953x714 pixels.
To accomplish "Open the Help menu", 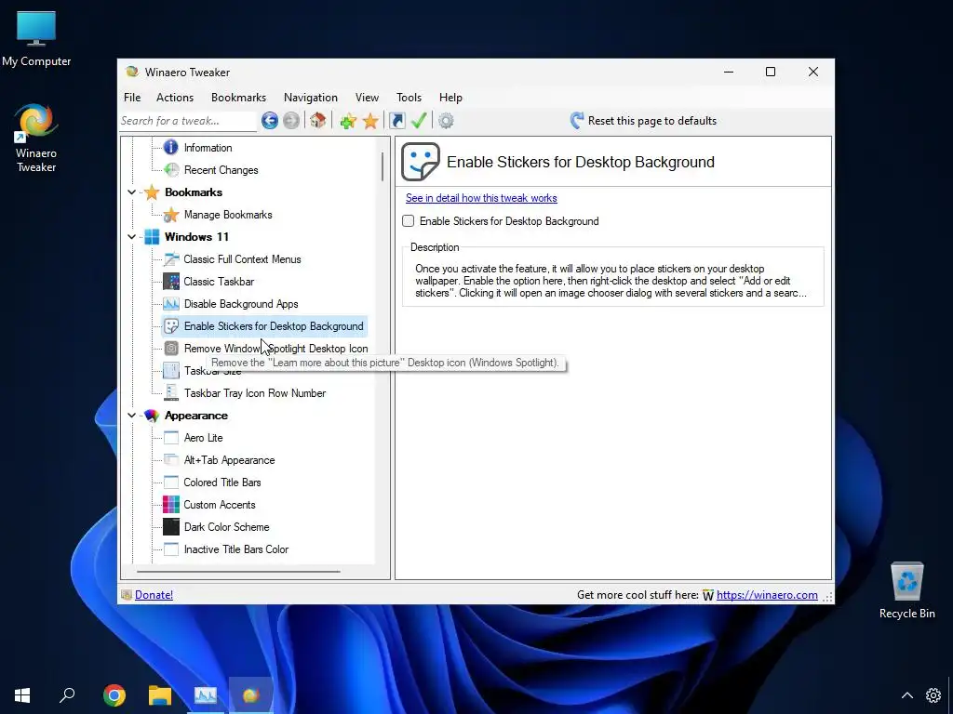I will 451,97.
